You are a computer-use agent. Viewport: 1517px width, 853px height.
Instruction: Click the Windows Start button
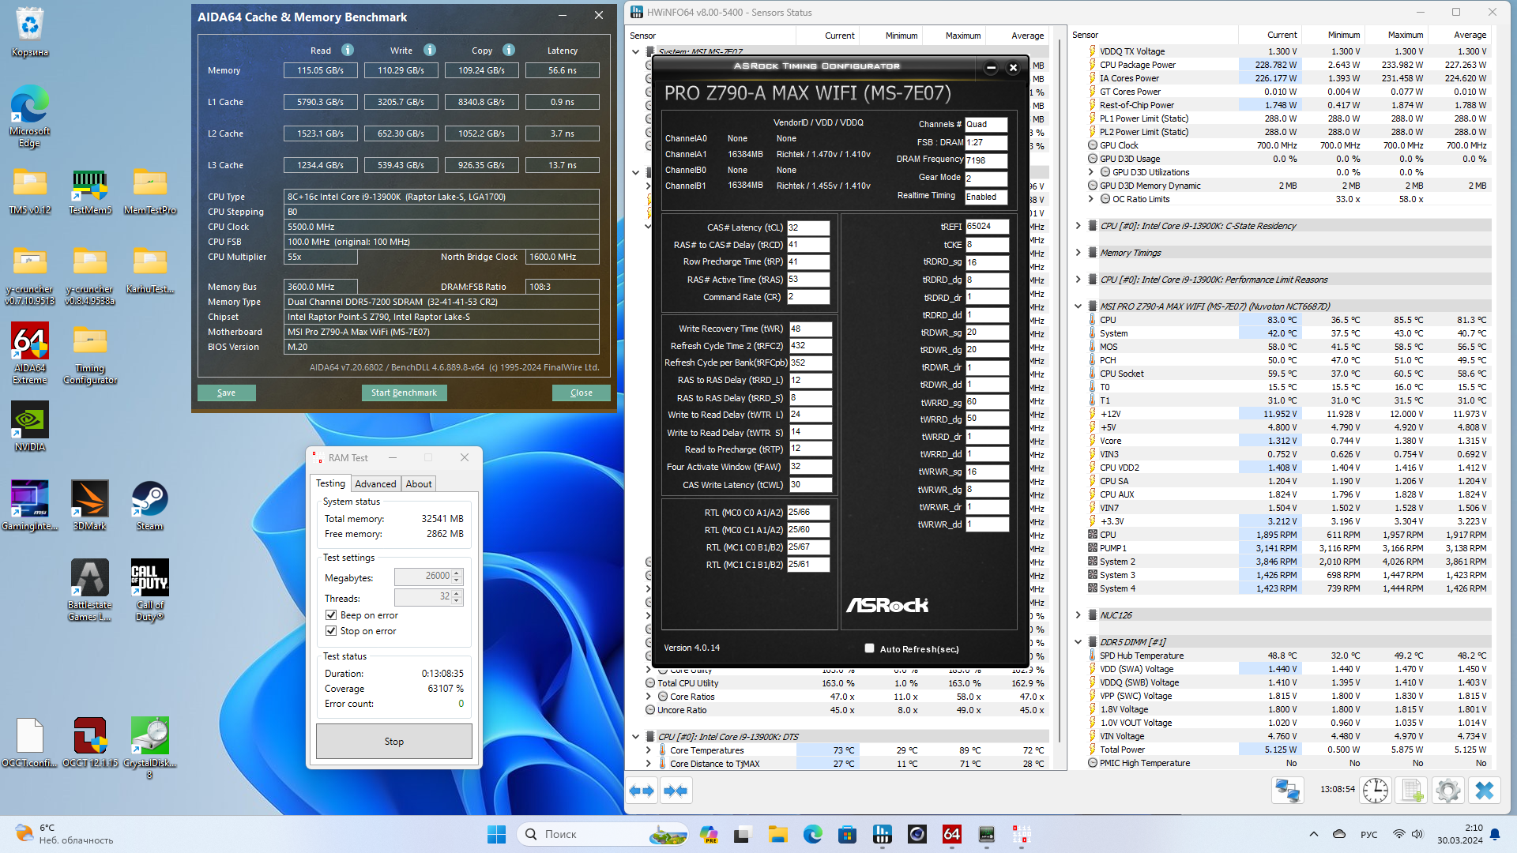(x=497, y=834)
